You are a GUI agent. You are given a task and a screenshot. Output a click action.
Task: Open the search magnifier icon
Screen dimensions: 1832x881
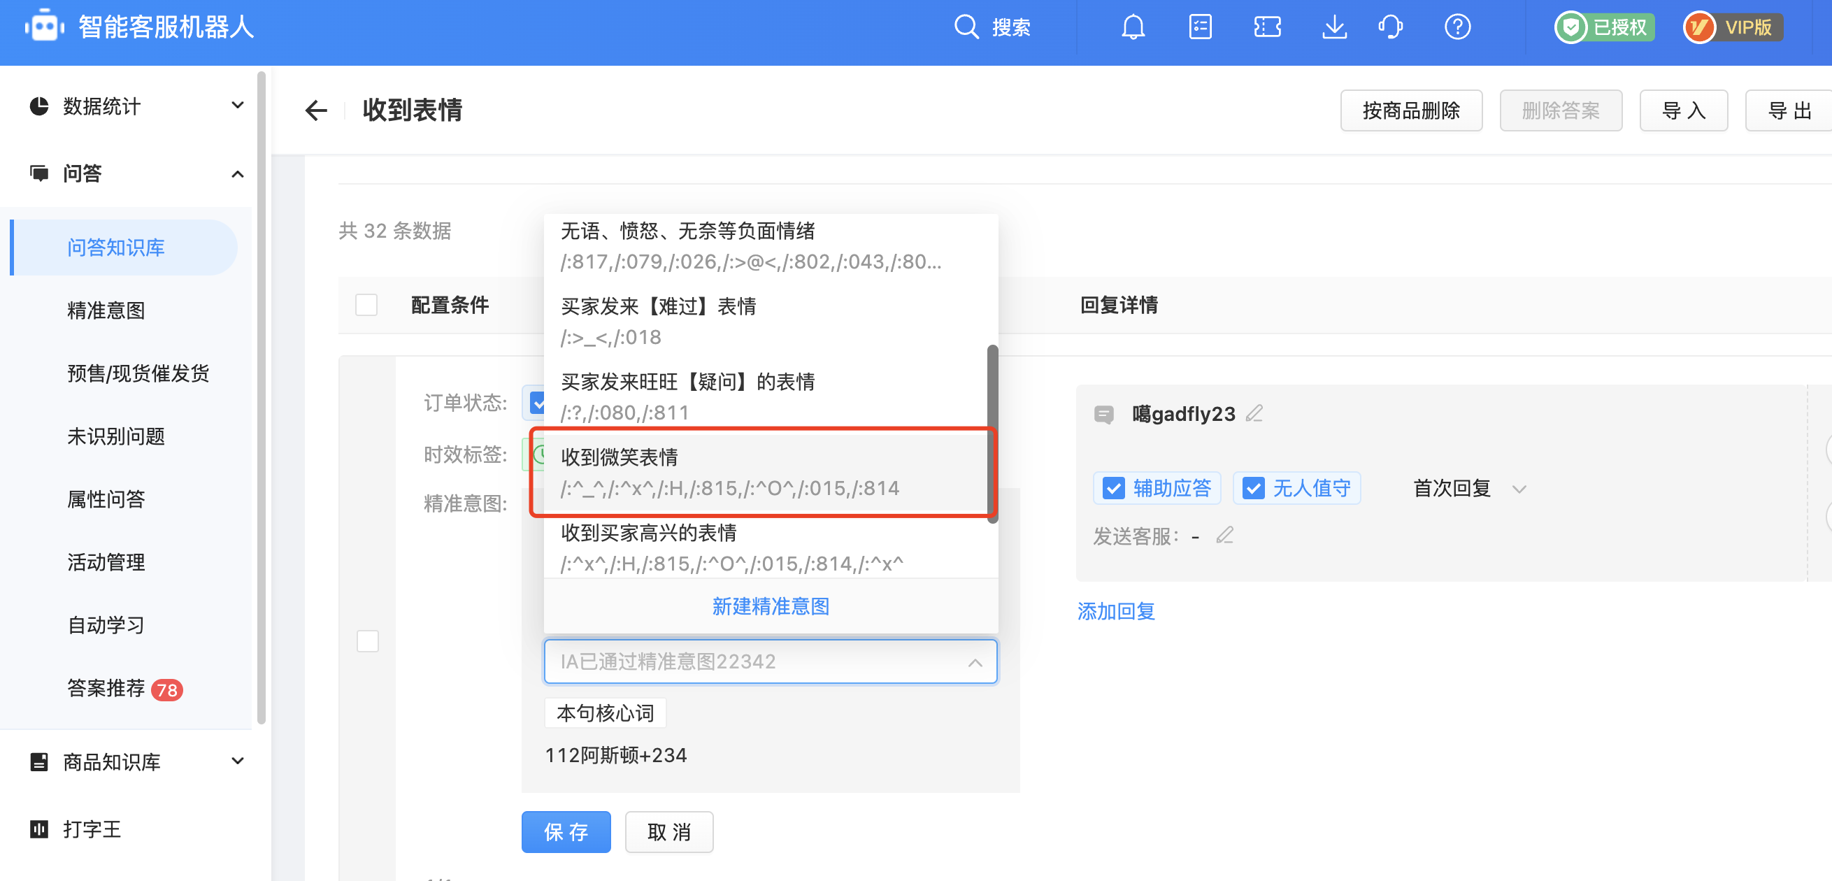click(x=966, y=27)
